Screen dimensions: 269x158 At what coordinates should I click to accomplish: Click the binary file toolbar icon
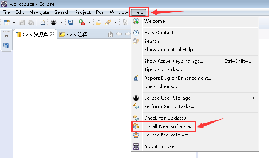tap(43, 22)
